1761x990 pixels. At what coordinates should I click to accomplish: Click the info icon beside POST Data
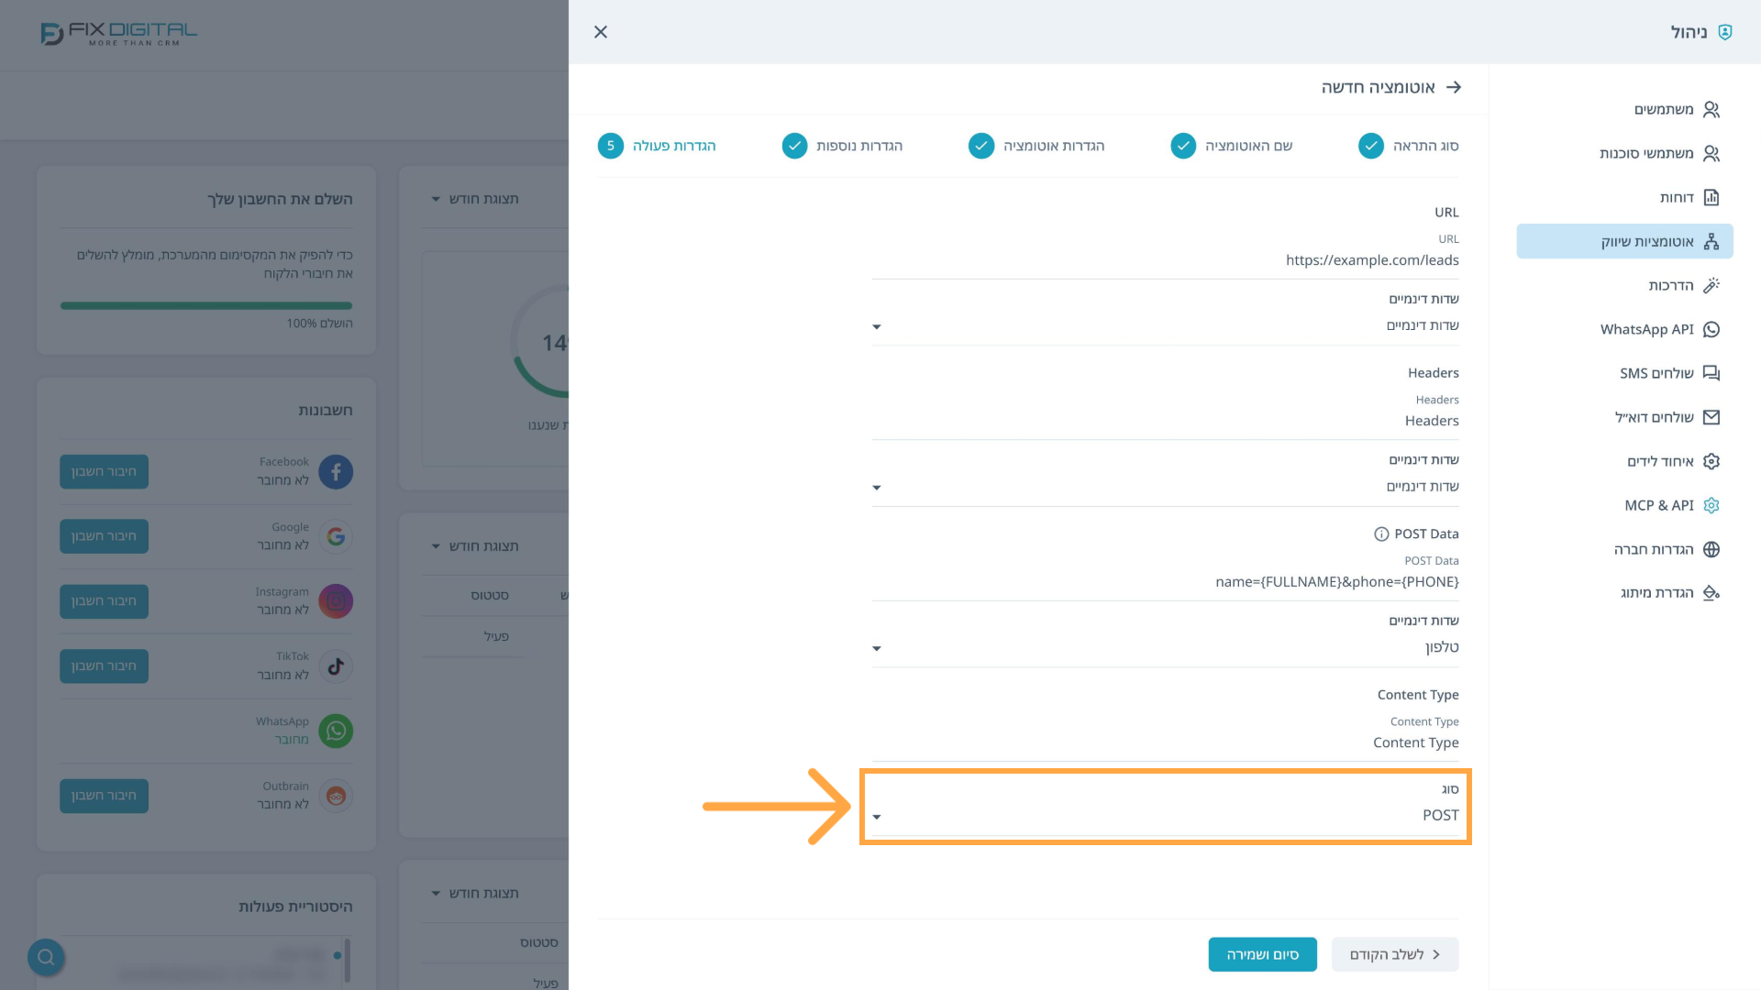1381,534
